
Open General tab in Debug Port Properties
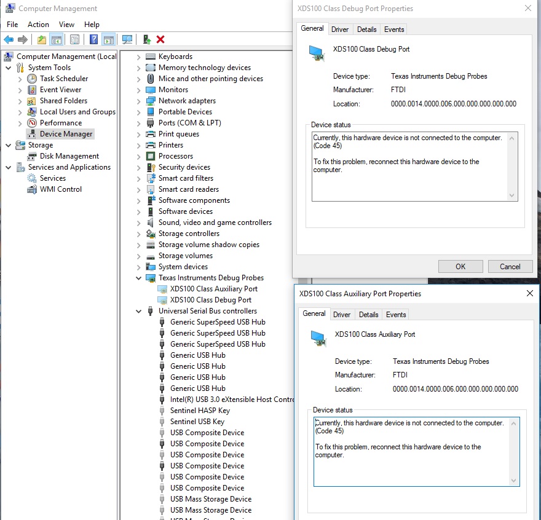tap(312, 29)
